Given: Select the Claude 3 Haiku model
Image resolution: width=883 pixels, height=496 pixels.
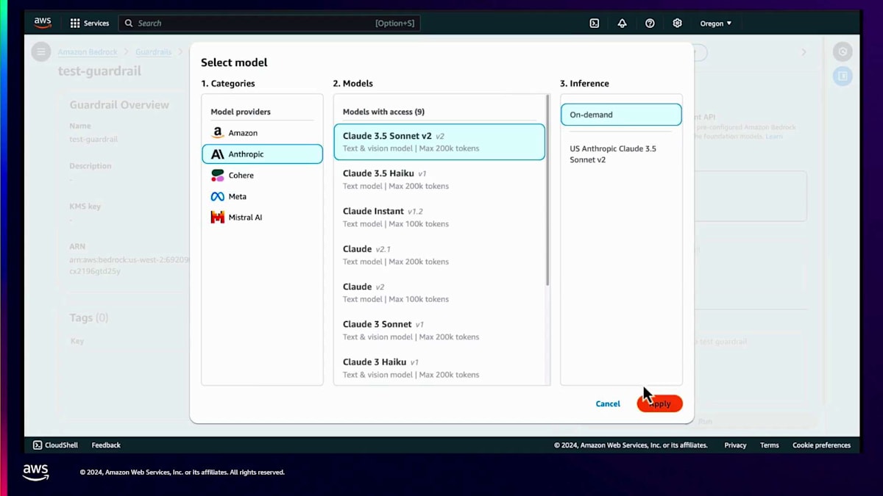Looking at the screenshot, I should (x=439, y=367).
